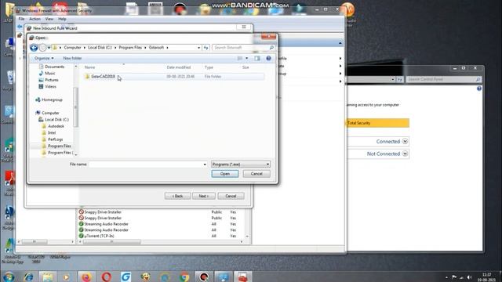Collapse the Actions pane header arrow in Firewall window

[x=340, y=43]
